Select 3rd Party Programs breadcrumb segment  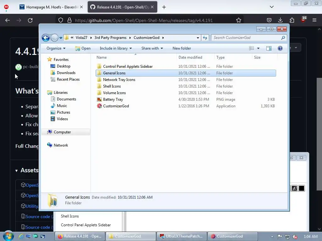click(110, 38)
